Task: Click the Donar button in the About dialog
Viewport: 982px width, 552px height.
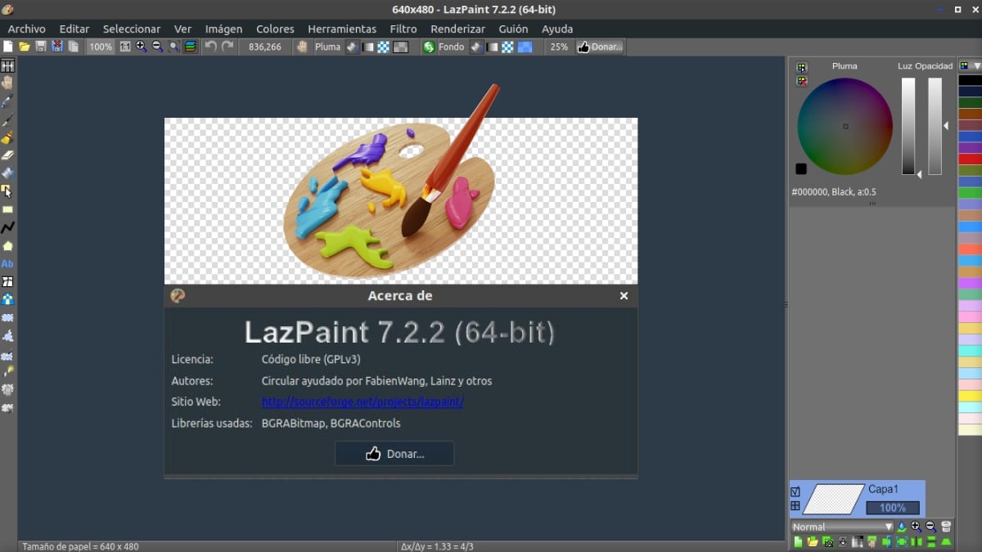Action: click(x=394, y=453)
